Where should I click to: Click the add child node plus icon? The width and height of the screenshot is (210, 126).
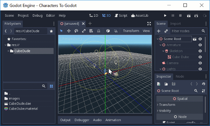(159, 31)
